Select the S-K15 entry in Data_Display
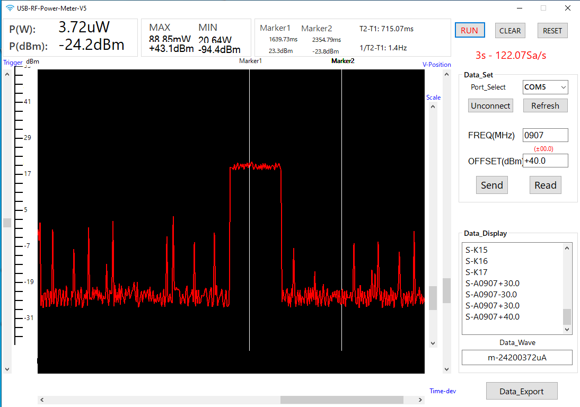This screenshot has height=407, width=580. (x=477, y=250)
